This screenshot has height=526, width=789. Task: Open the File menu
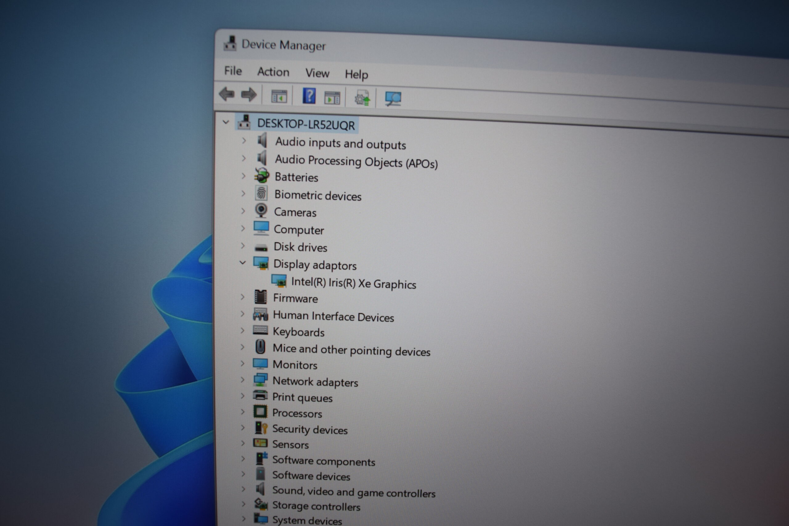coord(233,71)
